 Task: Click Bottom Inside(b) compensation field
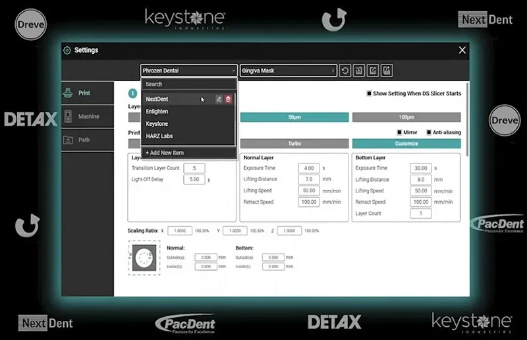click(x=273, y=266)
